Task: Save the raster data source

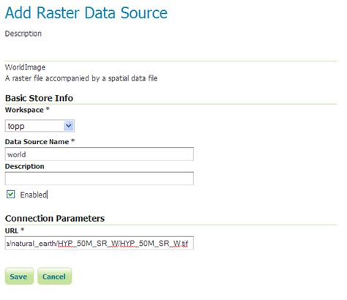Action: click(x=19, y=276)
